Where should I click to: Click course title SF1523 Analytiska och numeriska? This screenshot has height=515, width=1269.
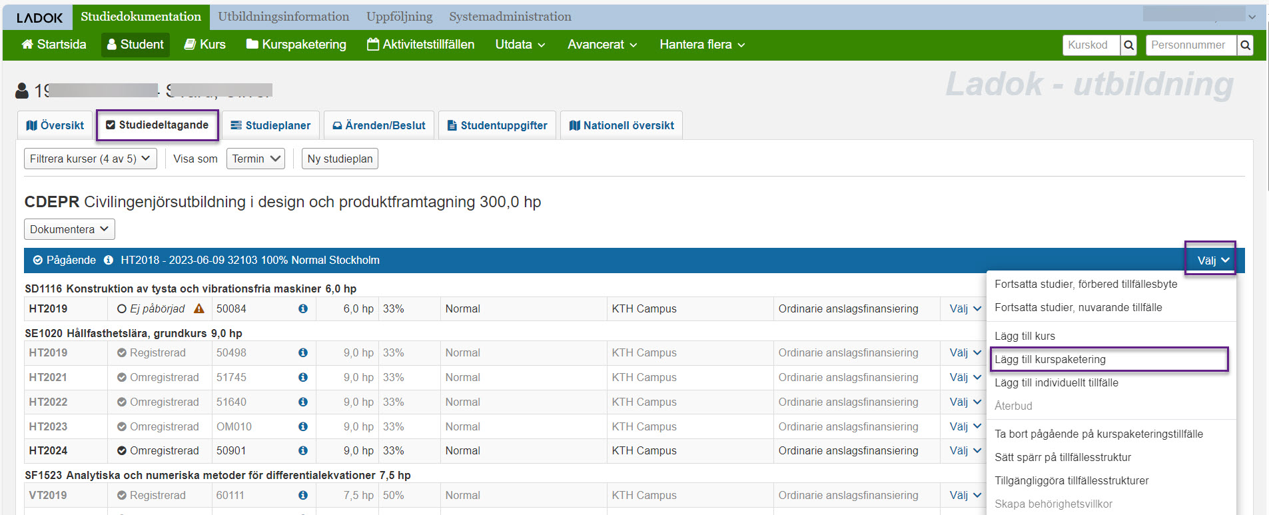coord(218,476)
